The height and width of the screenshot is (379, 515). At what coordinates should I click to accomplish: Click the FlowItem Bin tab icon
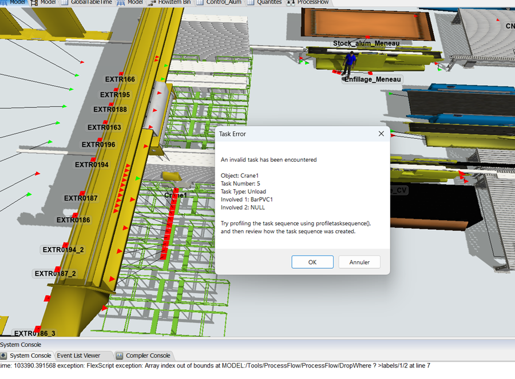[x=151, y=2]
